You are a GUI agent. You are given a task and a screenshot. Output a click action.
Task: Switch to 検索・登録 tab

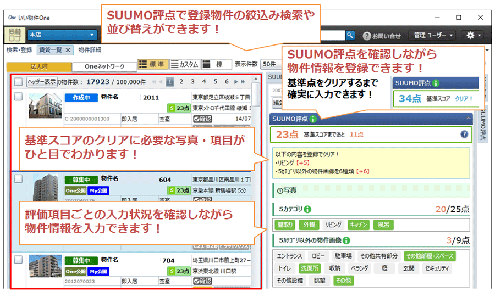pos(19,50)
